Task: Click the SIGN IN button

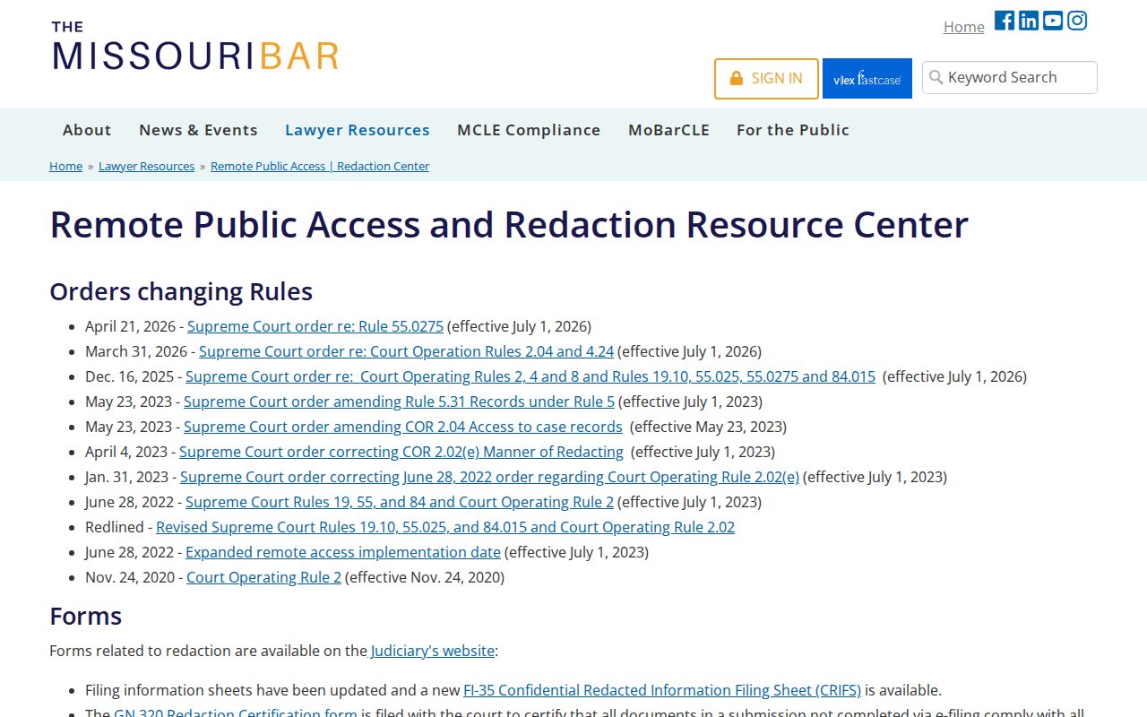Action: tap(766, 79)
